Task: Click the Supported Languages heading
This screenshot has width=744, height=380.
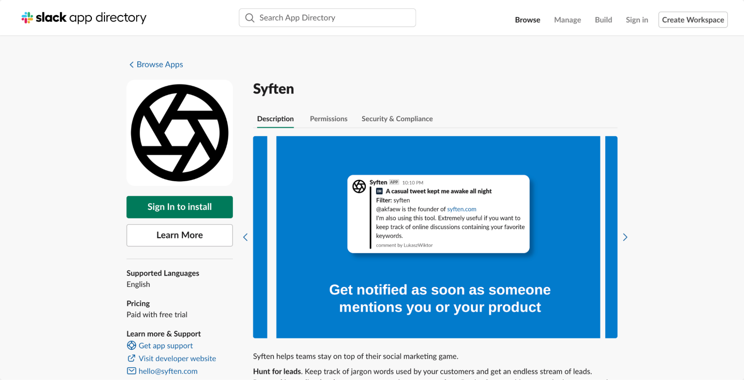Action: (x=163, y=273)
